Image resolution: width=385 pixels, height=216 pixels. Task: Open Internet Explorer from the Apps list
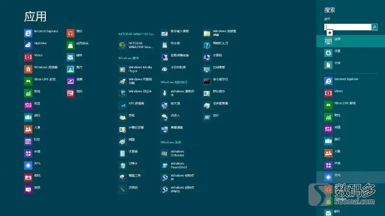[x=41, y=33]
